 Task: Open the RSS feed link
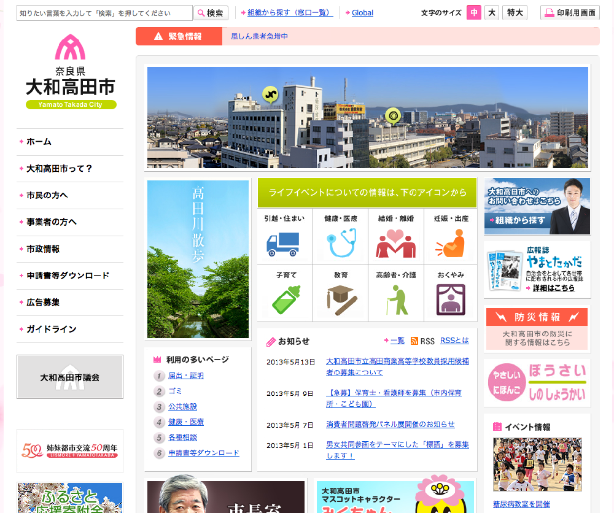[427, 341]
